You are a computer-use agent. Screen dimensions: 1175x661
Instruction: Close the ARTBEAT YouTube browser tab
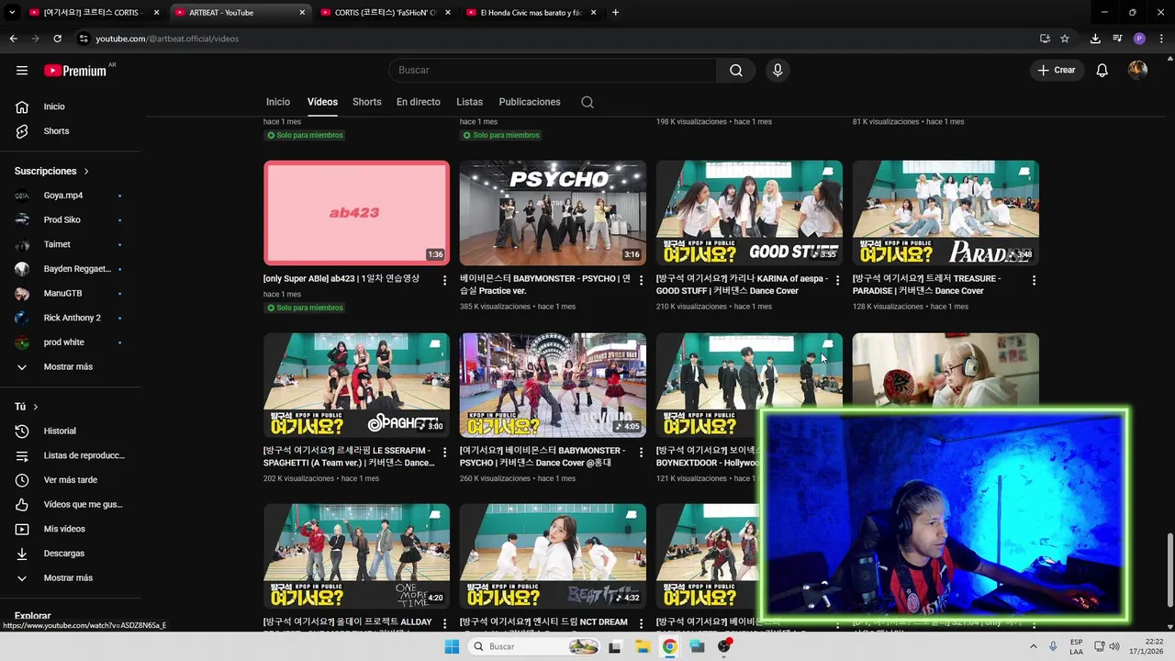click(x=302, y=13)
